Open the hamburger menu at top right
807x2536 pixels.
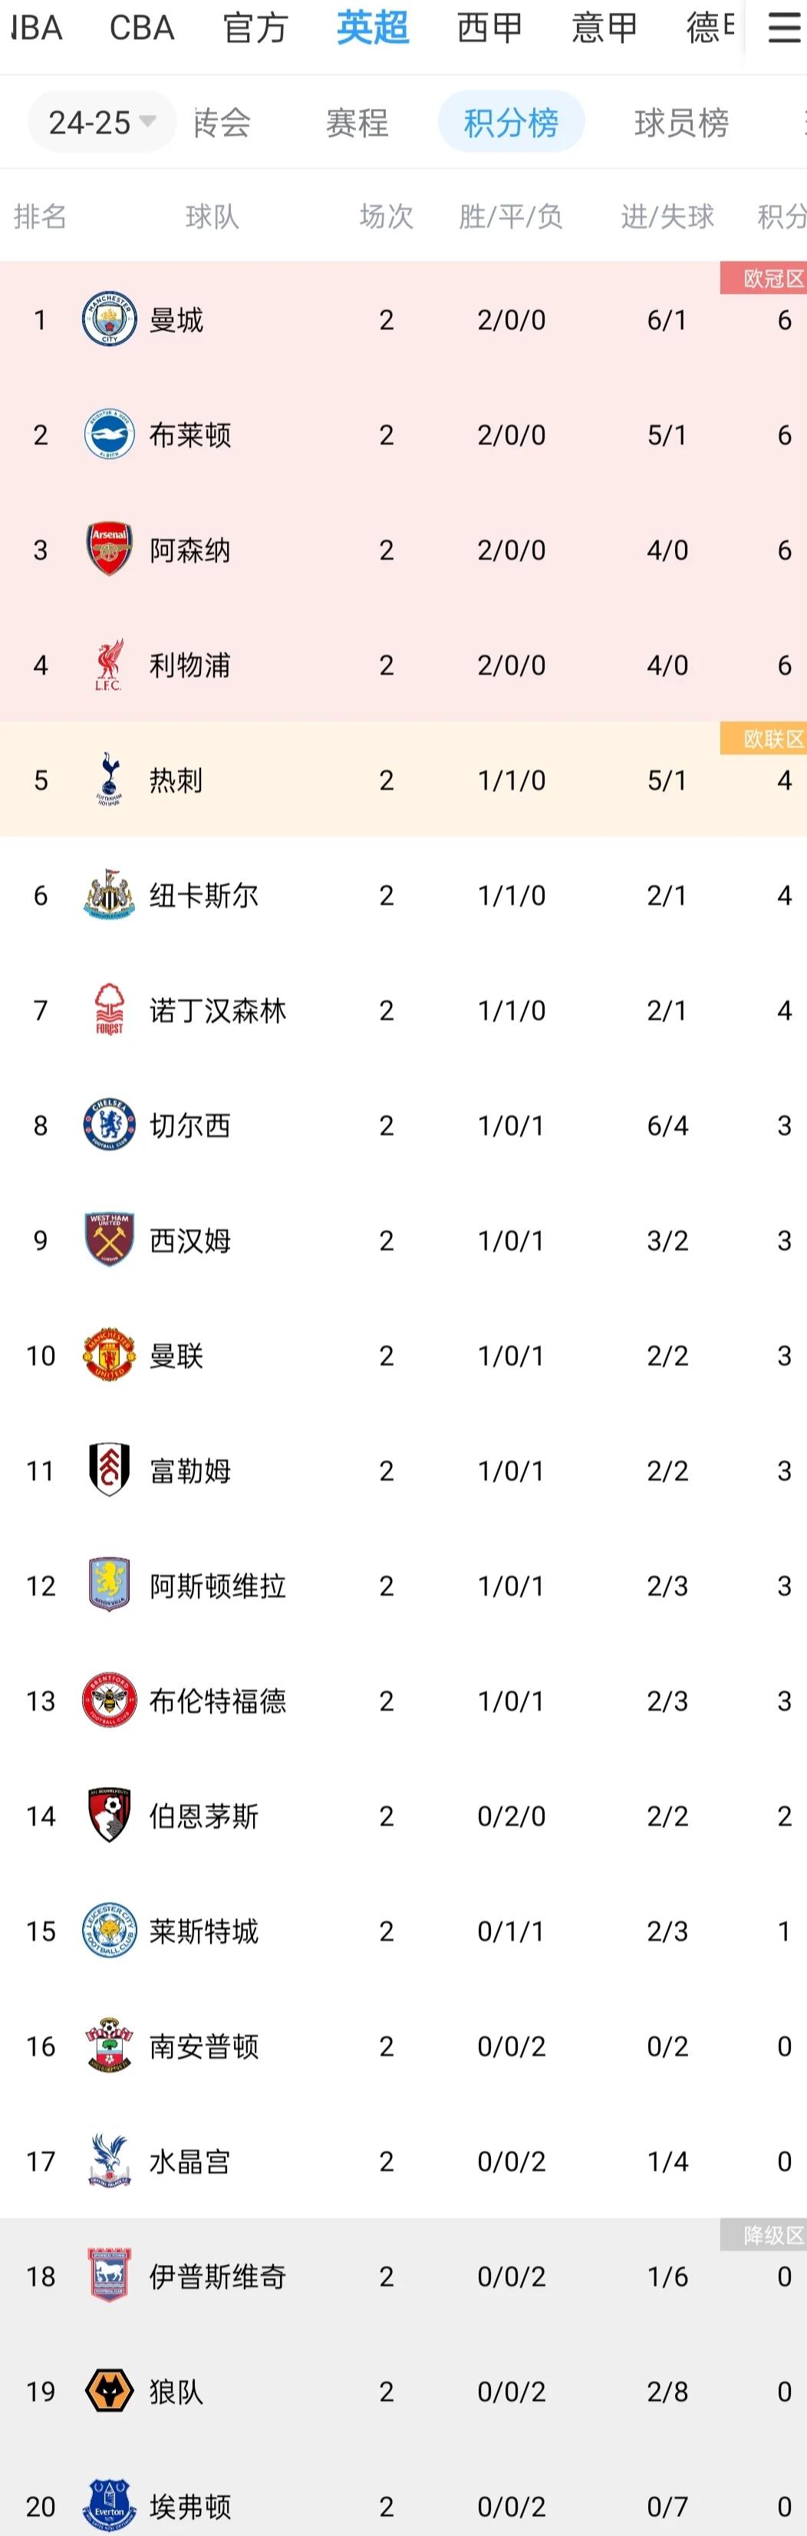(782, 28)
